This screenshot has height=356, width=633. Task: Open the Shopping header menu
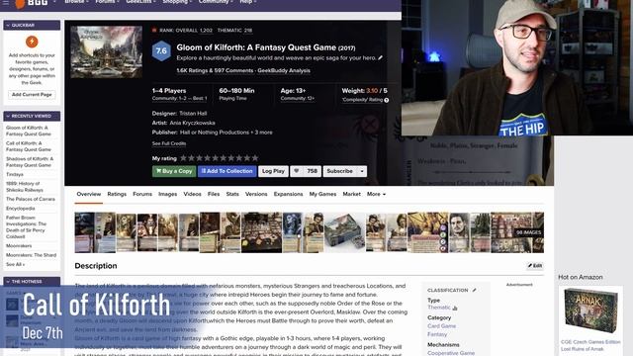[177, 2]
